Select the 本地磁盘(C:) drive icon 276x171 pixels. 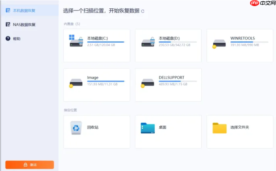coord(76,41)
